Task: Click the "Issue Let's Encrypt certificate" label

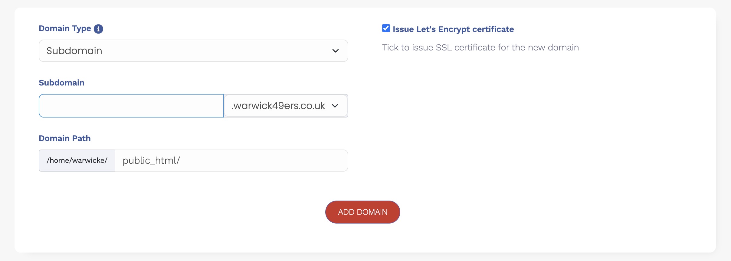Action: (x=453, y=29)
